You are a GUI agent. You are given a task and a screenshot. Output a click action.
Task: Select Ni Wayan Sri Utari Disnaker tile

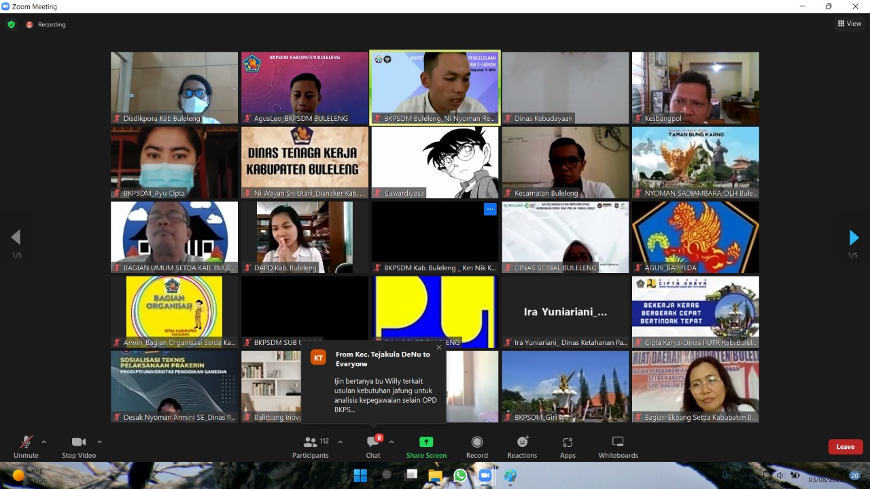[304, 163]
